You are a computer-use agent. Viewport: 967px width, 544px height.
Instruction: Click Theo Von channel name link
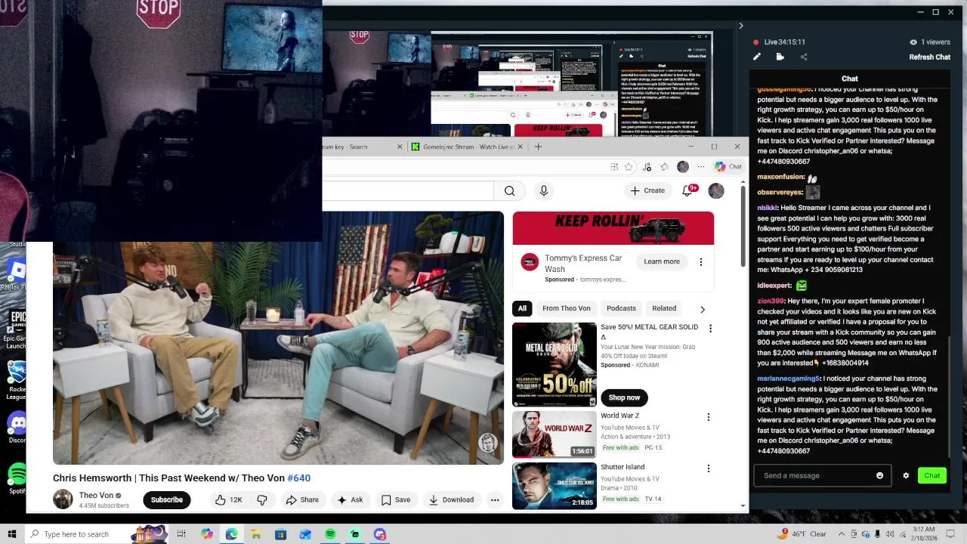[96, 496]
